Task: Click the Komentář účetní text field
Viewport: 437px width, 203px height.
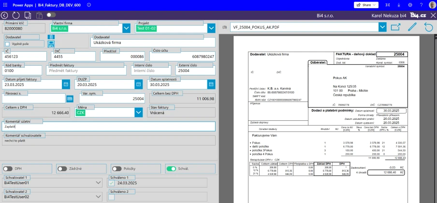Action: [109, 127]
